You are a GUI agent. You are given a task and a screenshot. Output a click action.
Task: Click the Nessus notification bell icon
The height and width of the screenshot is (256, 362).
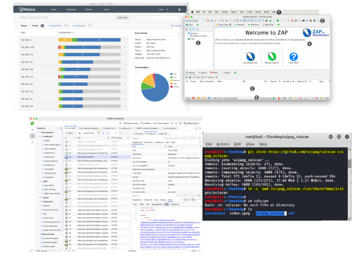click(180, 9)
